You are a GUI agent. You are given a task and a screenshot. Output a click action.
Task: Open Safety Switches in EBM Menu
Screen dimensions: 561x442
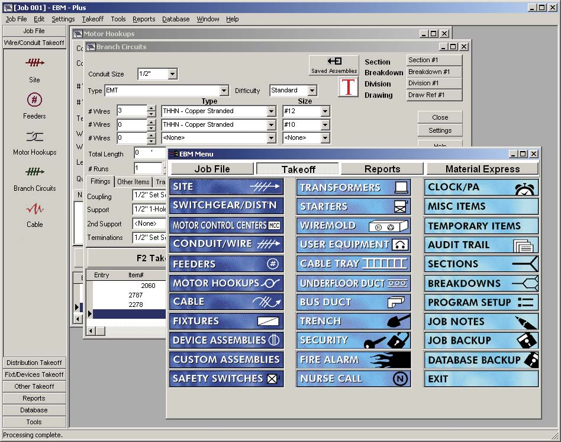point(225,379)
